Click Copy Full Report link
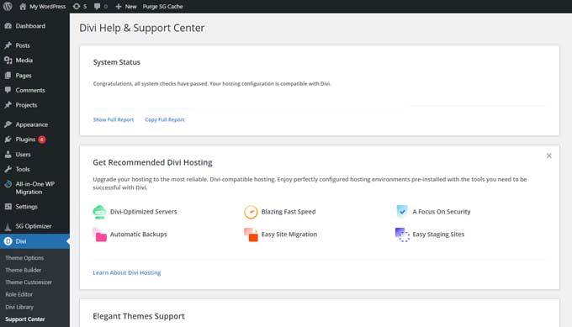This screenshot has height=327, width=572. click(165, 119)
